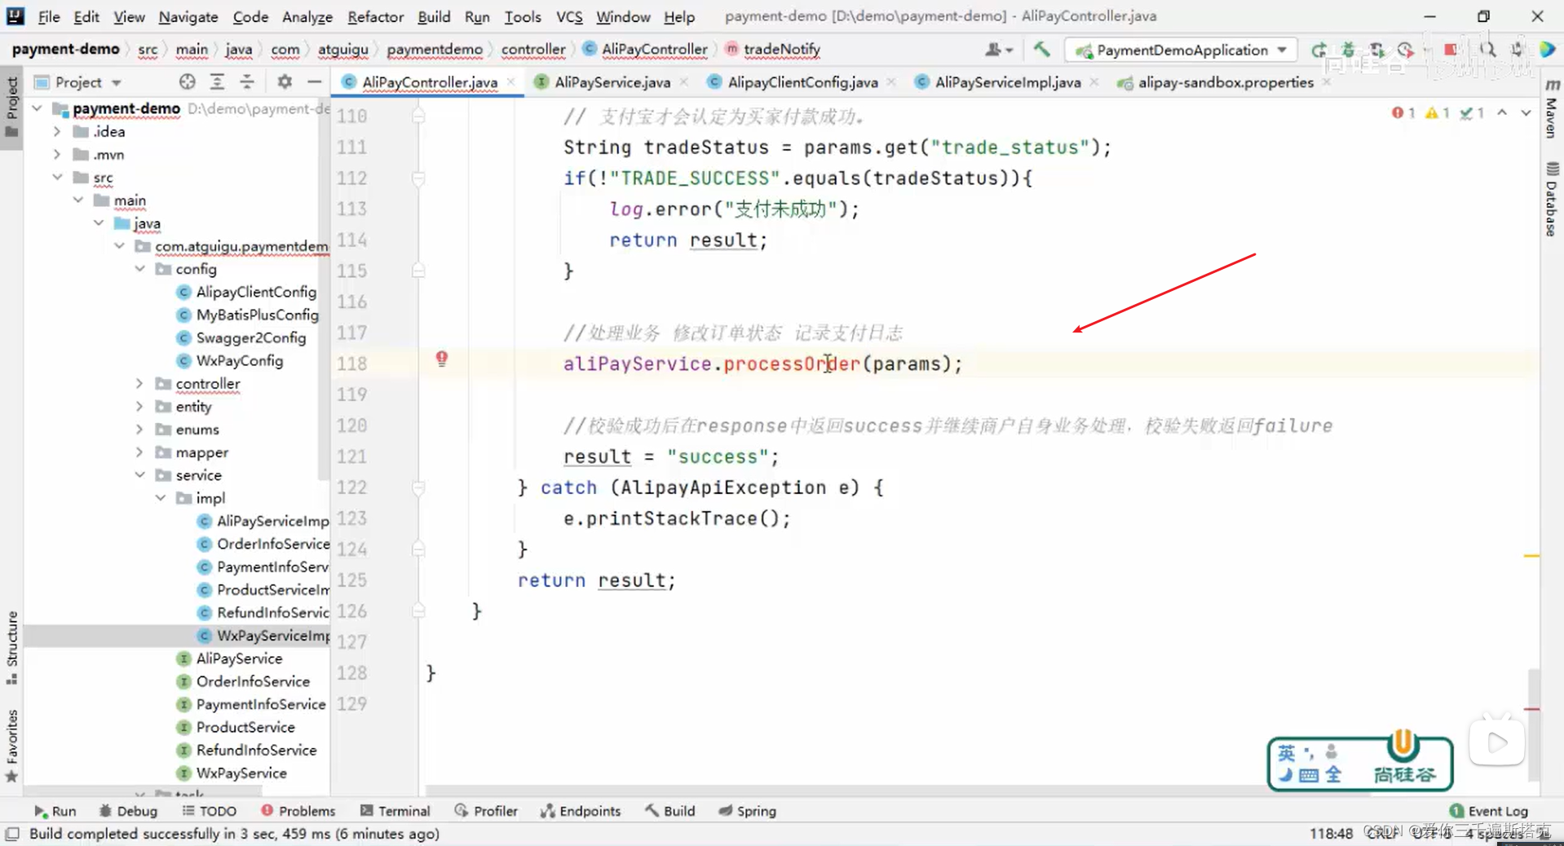Viewport: 1564px width, 846px height.
Task: Open the Favorites tool window
Action: (11, 746)
